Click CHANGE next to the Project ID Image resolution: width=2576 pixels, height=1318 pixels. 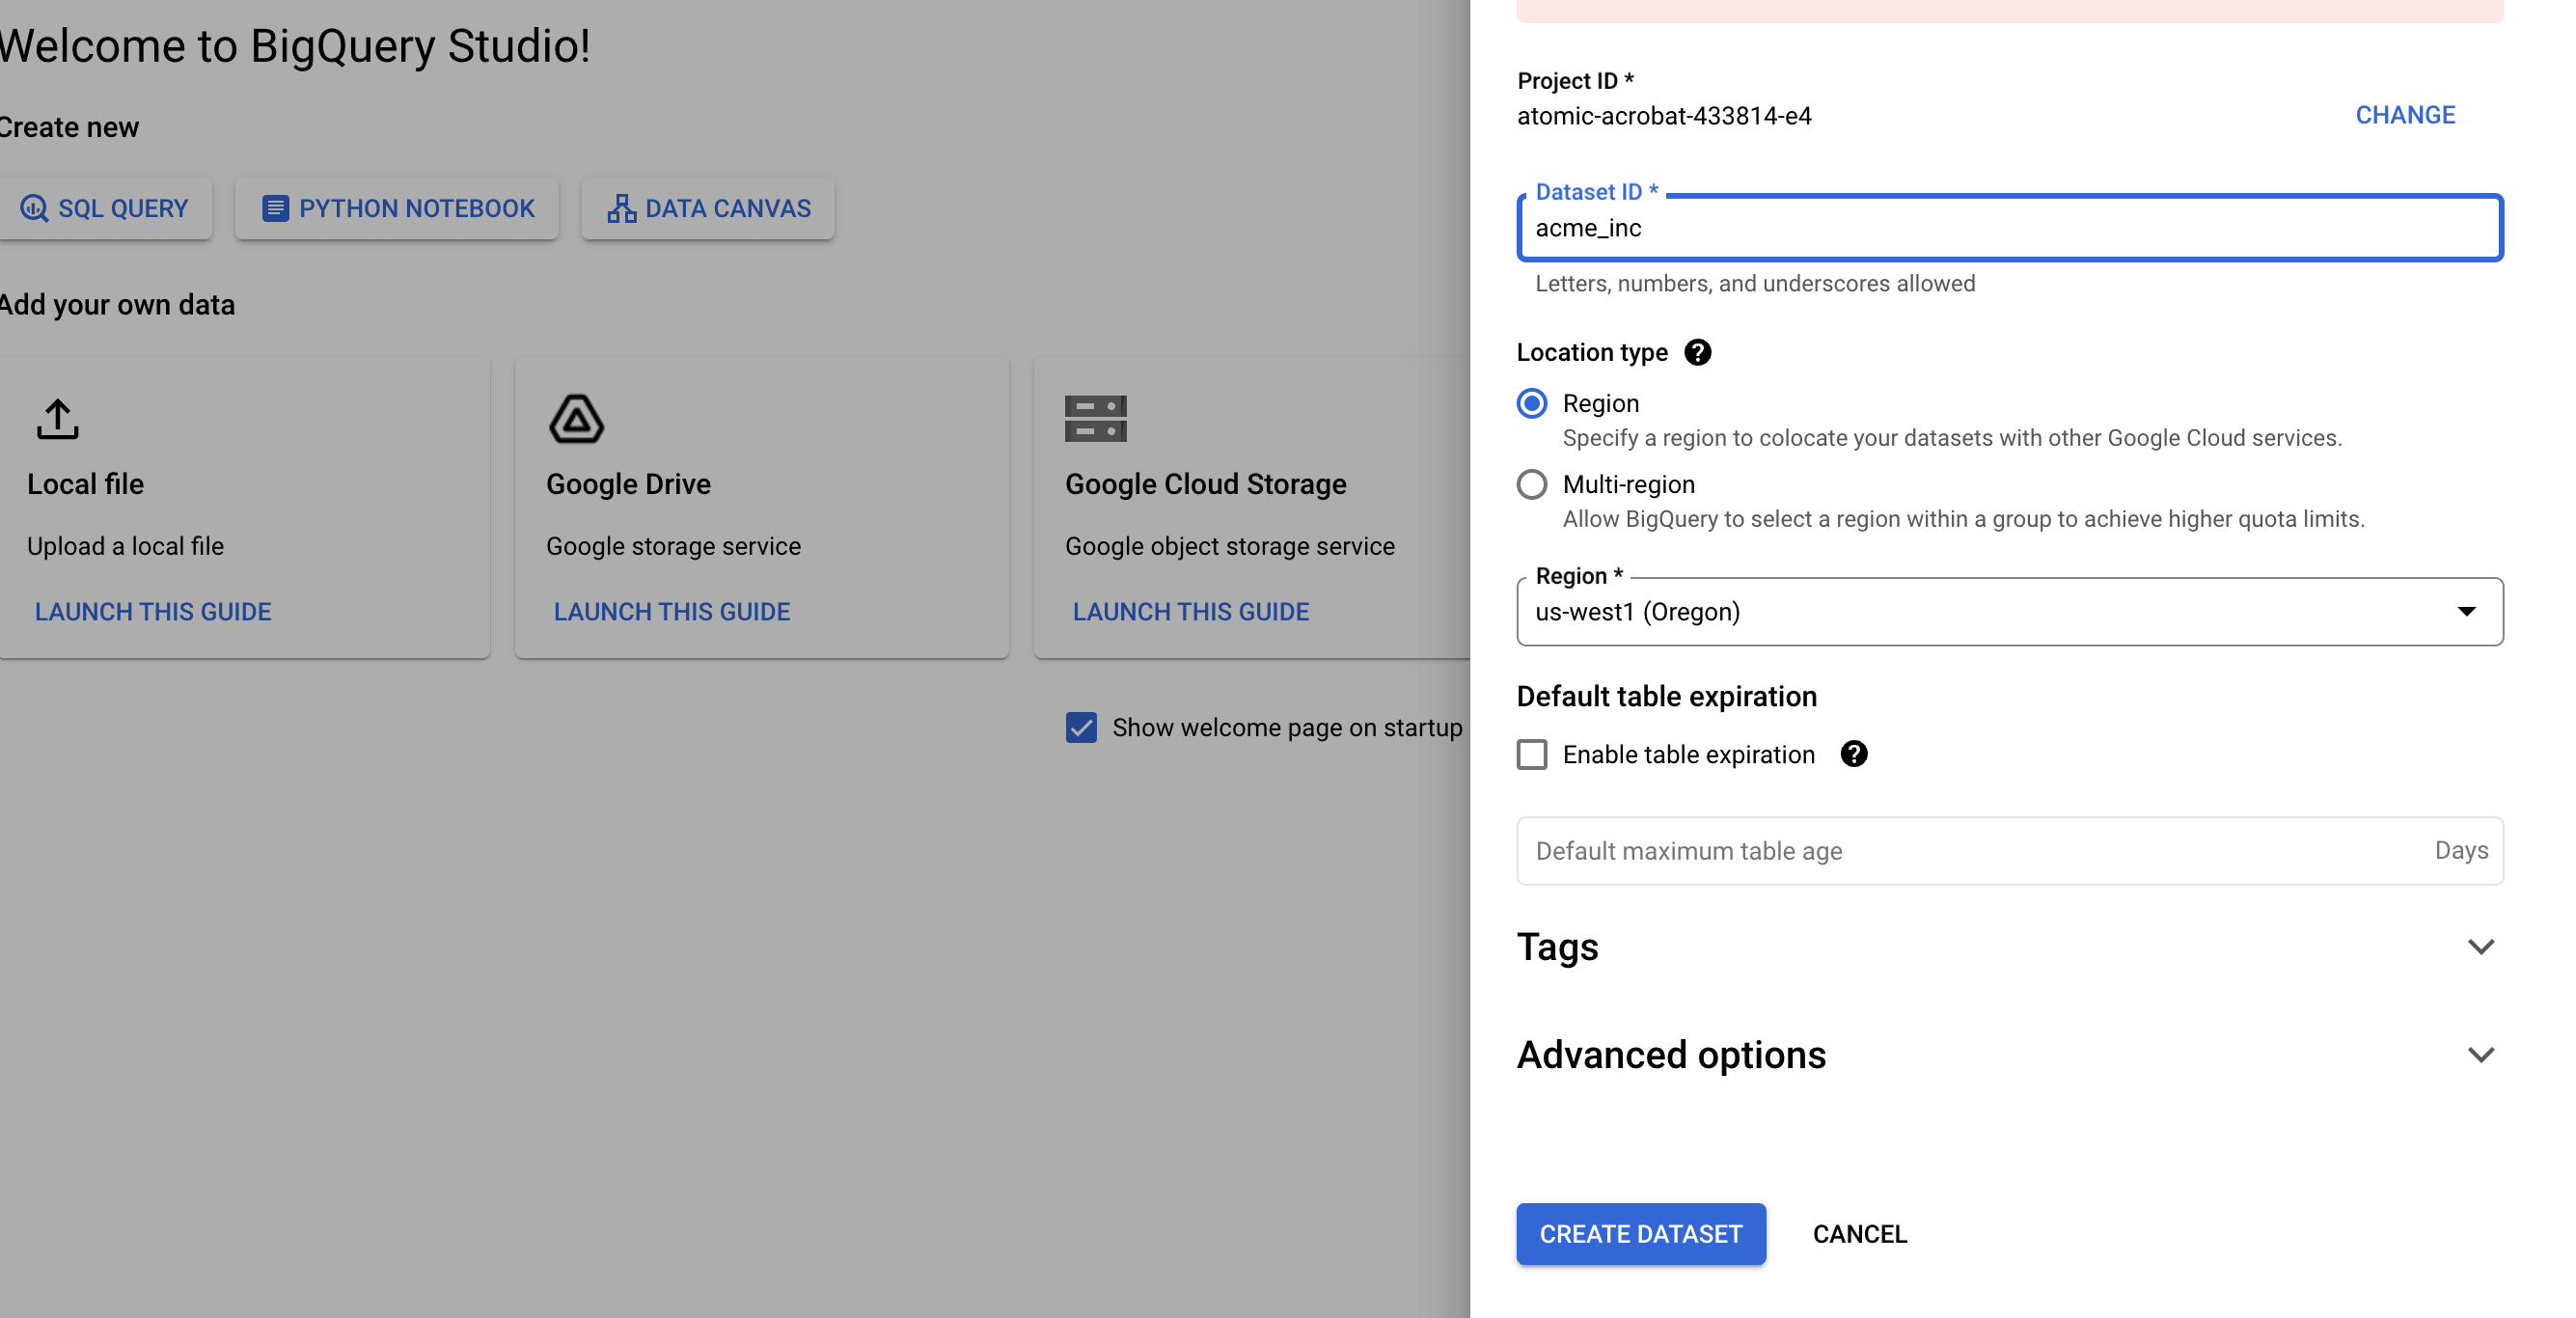2404,115
